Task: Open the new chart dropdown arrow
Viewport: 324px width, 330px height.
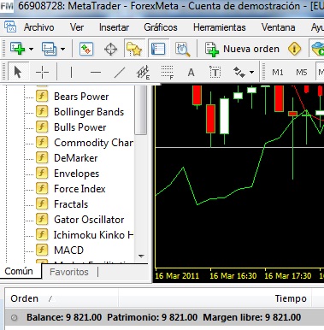Action: pos(31,49)
